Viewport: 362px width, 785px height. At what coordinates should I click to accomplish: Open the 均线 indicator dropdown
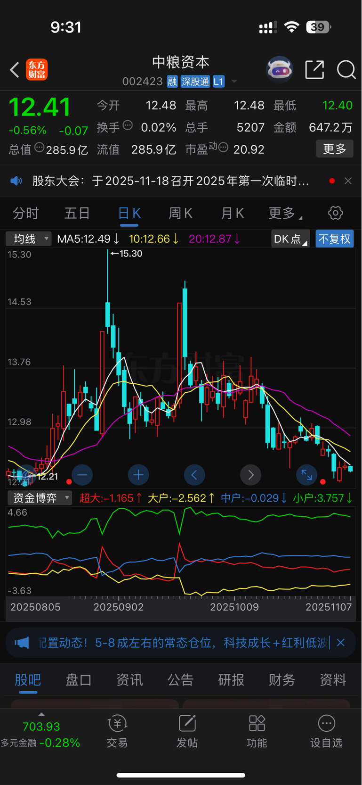[x=29, y=239]
